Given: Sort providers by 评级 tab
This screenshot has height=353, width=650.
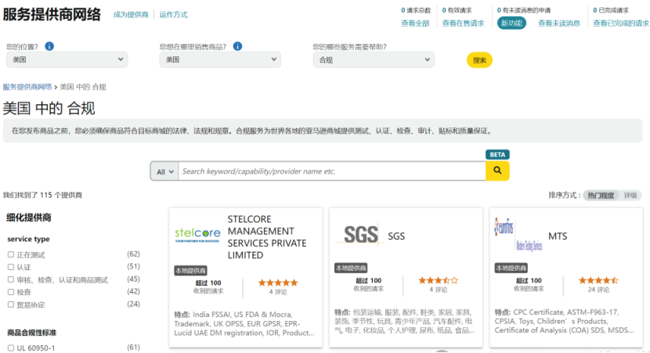Looking at the screenshot, I should [630, 195].
